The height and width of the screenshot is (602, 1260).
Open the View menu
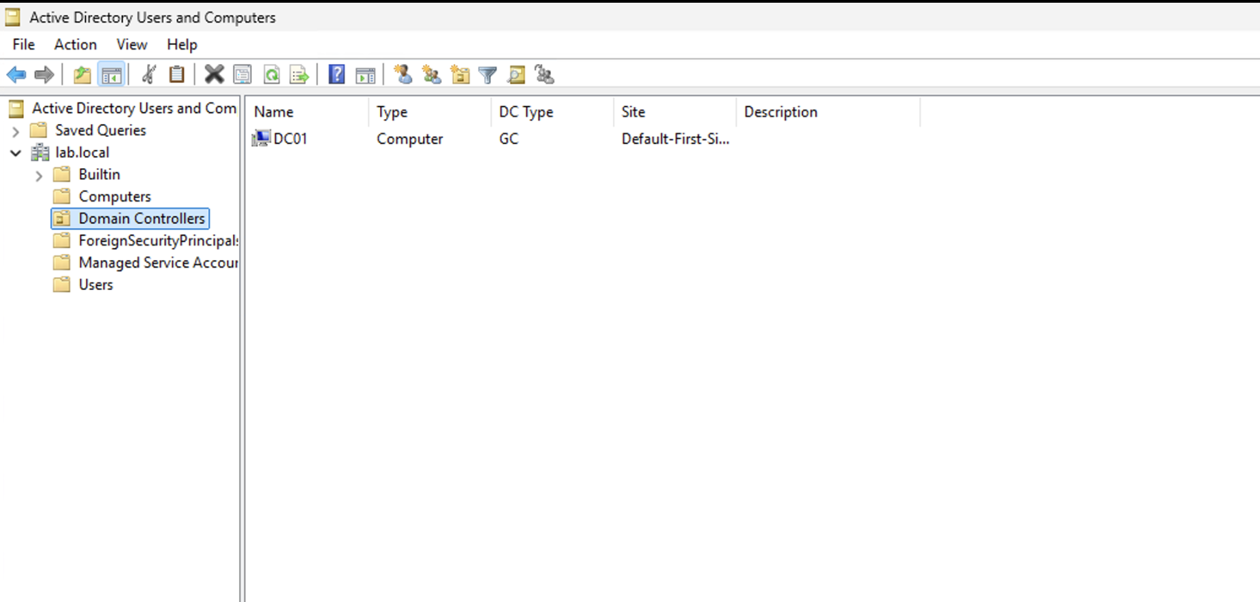[131, 44]
